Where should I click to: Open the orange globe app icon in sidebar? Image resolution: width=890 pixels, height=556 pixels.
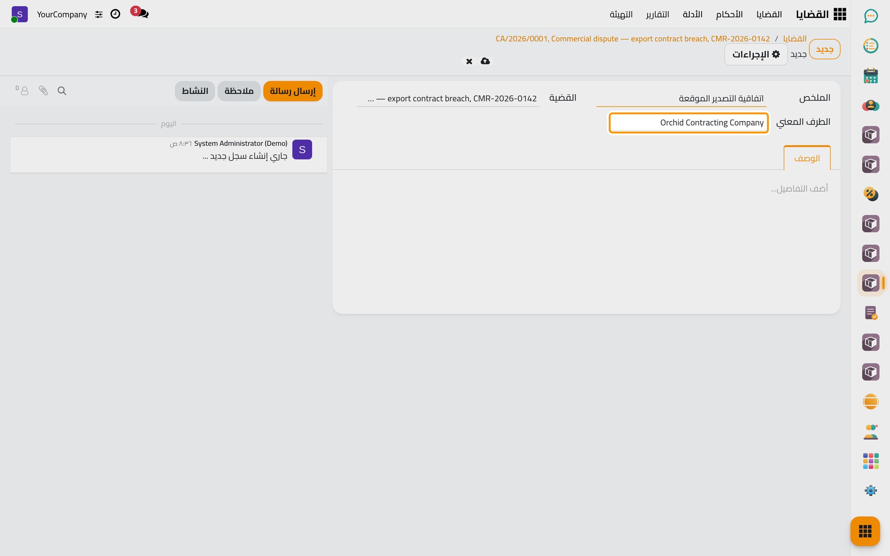871,402
